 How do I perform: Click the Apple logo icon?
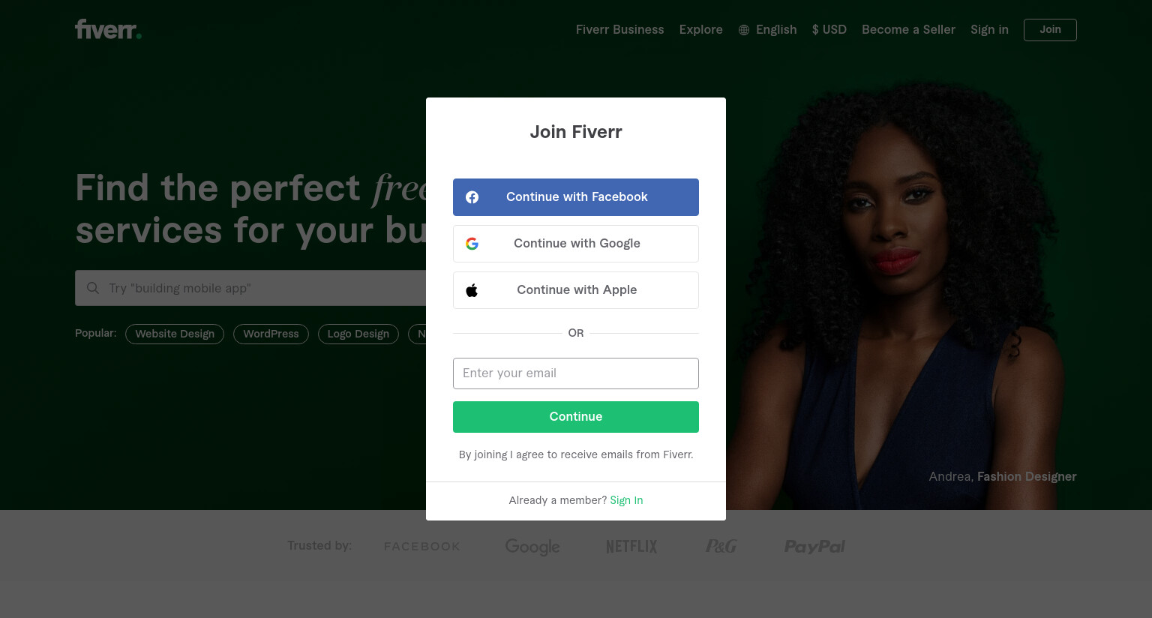pos(472,290)
